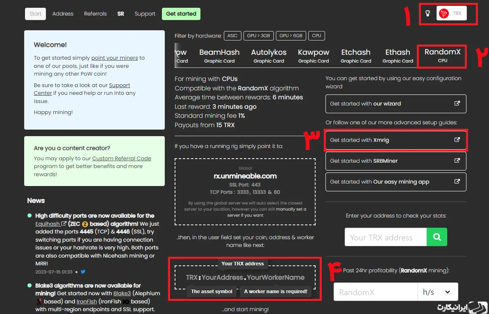
Task: Select the Ethash algorithm tab
Action: [398, 56]
